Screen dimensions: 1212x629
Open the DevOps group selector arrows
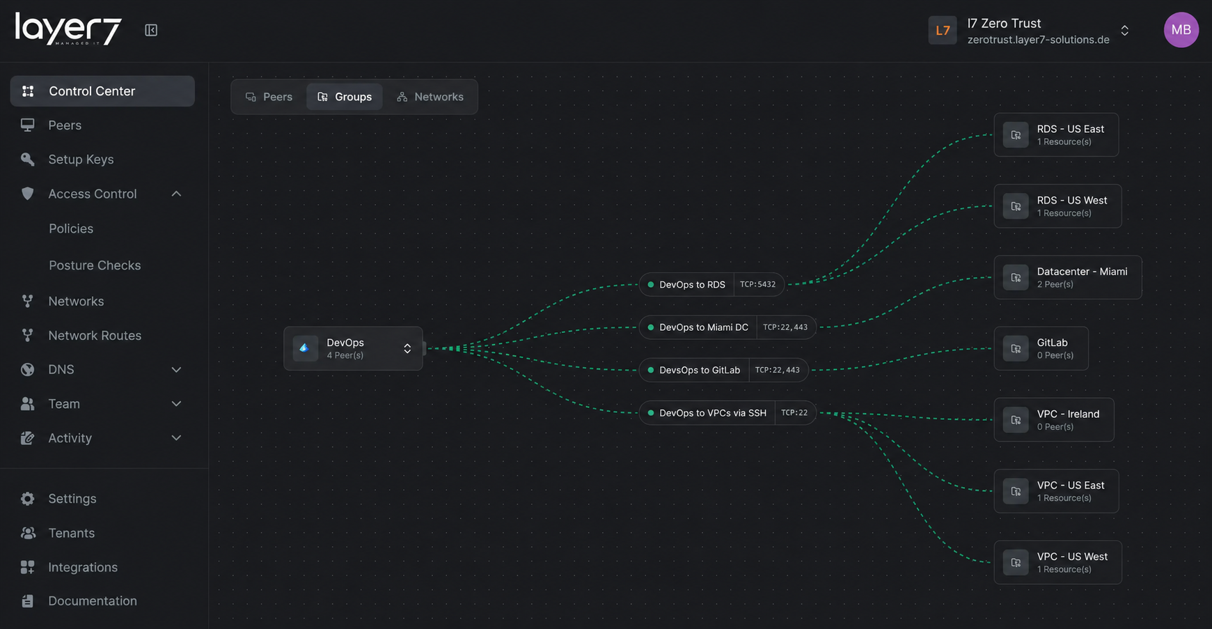(407, 349)
